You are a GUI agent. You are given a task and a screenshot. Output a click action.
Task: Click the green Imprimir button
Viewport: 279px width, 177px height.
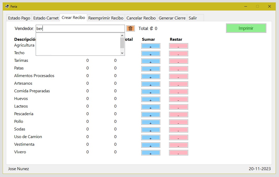coord(246,28)
